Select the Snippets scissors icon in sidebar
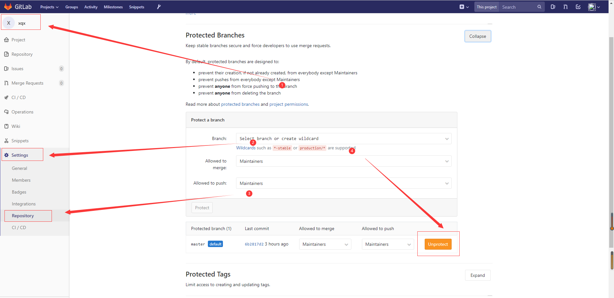The width and height of the screenshot is (614, 298). point(6,140)
